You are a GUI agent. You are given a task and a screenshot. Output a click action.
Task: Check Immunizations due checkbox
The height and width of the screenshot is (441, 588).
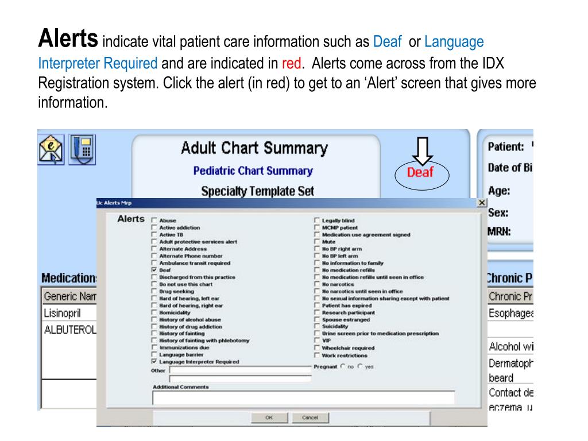(154, 347)
